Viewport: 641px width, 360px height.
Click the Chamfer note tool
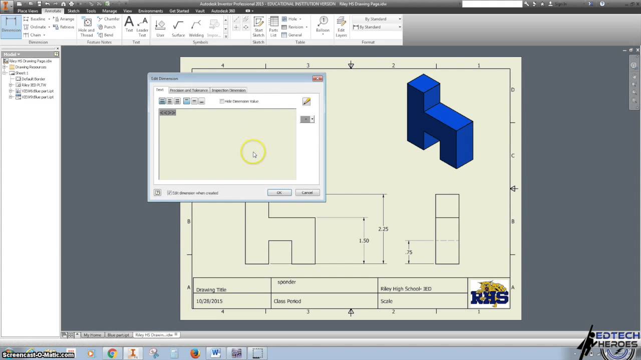point(108,19)
